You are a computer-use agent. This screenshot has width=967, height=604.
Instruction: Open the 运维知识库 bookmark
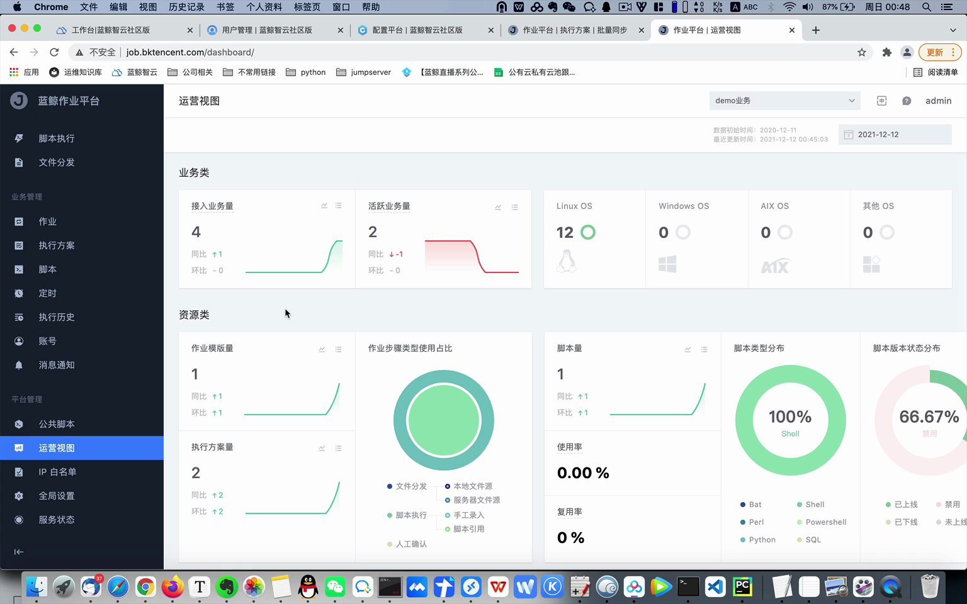point(76,72)
